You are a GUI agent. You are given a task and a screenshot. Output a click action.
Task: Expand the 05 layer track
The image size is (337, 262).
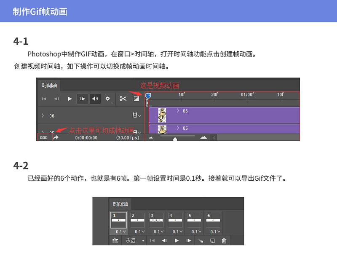(x=43, y=132)
